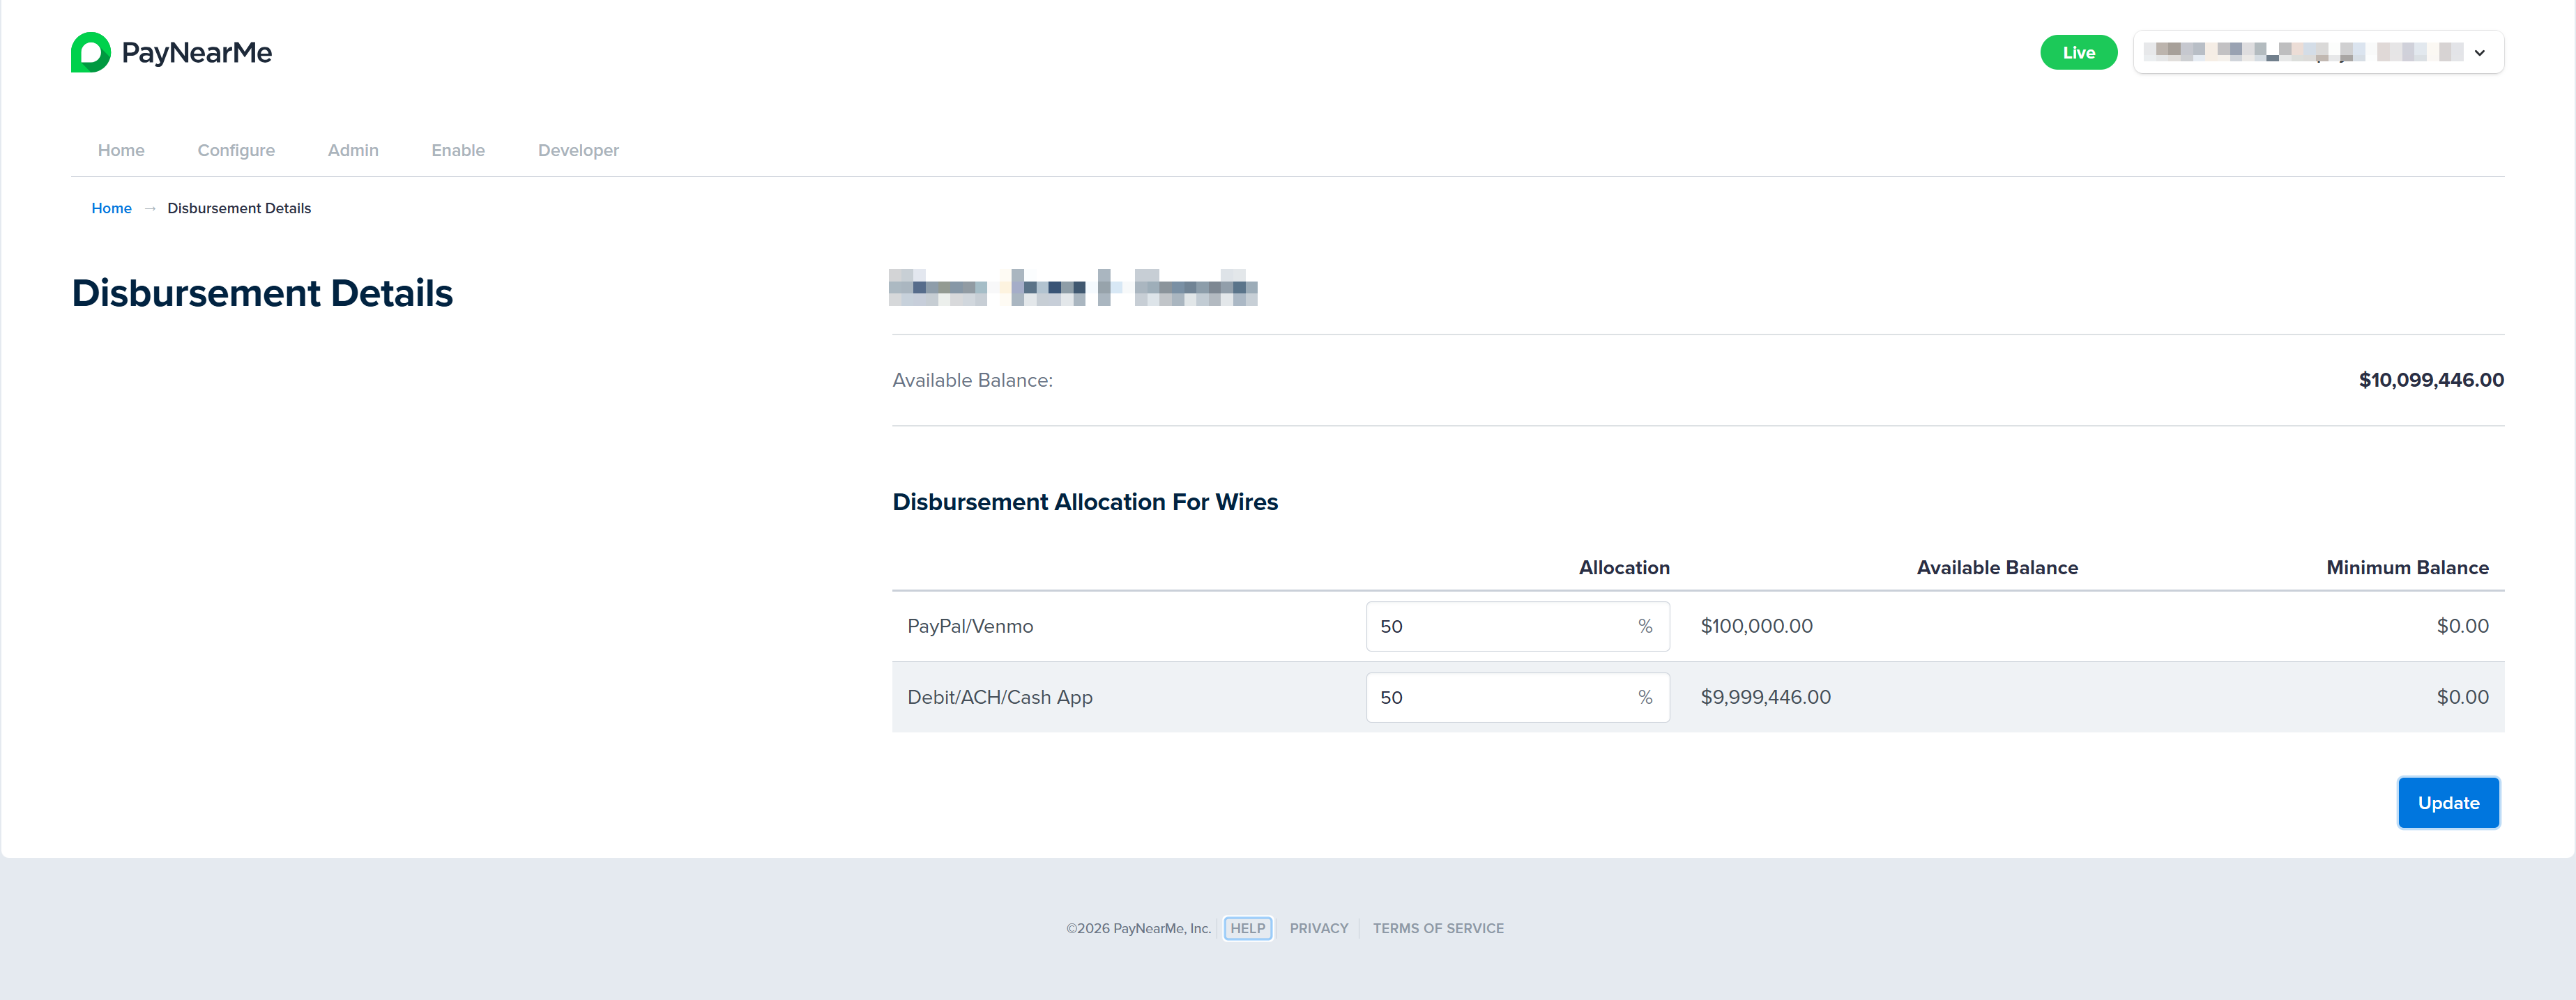Click the Disbursement Details page title
The image size is (2576, 1000).
point(262,293)
